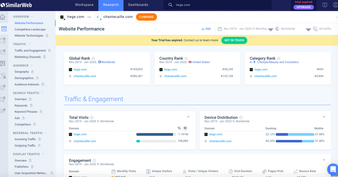Open the All traffic dropdown
This screenshot has height=177, width=338.
pyautogui.click(x=322, y=29)
